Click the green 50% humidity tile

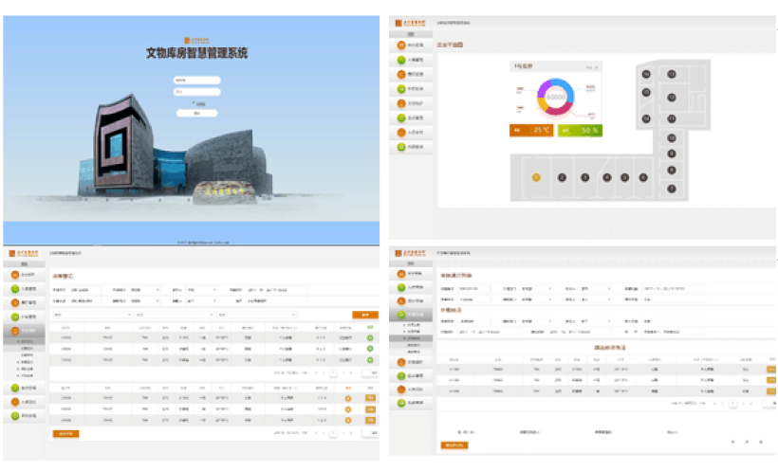(x=580, y=130)
